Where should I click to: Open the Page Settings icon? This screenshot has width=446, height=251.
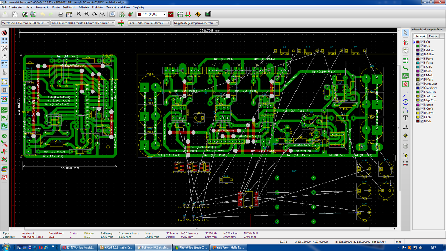click(x=15, y=14)
